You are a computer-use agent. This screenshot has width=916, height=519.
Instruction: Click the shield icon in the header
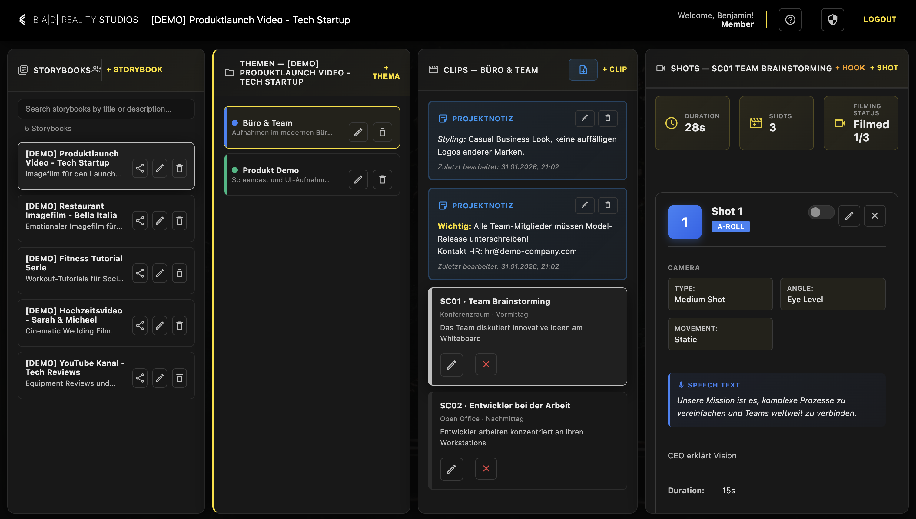click(x=832, y=20)
